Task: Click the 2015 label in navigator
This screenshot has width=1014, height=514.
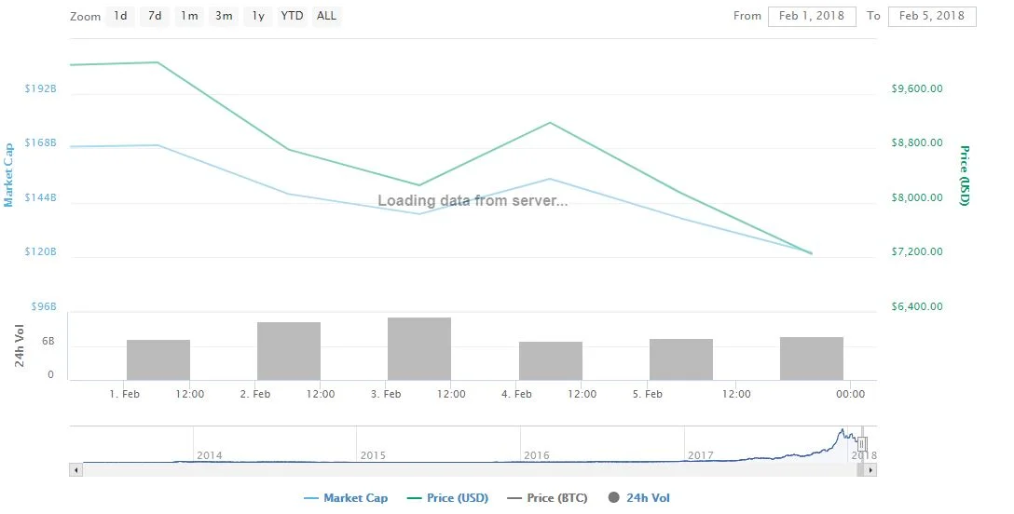Action: click(x=373, y=455)
